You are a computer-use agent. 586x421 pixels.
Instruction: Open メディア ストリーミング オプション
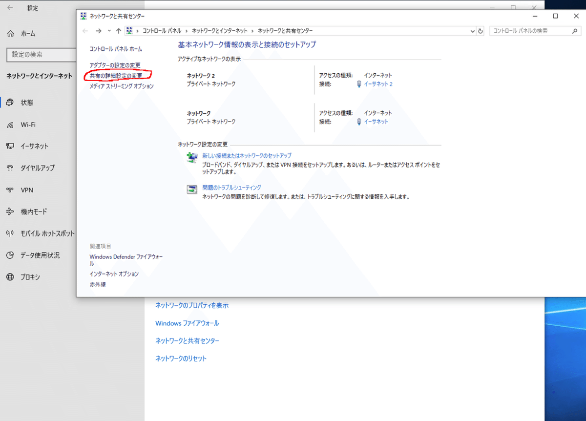(122, 86)
